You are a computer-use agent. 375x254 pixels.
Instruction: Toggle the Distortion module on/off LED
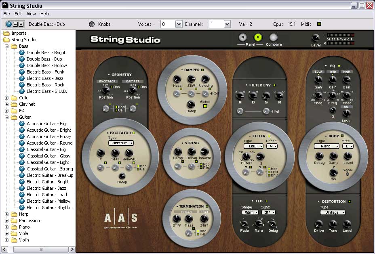(x=350, y=202)
